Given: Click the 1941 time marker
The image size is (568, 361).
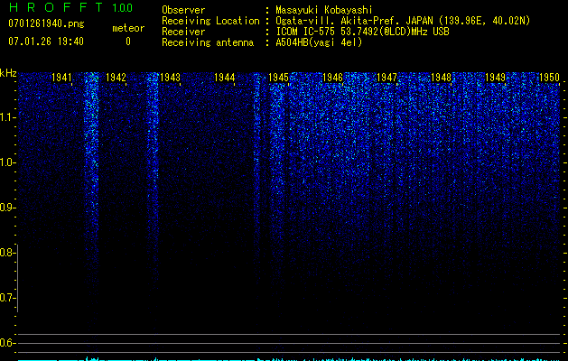Looking at the screenshot, I should coord(61,78).
